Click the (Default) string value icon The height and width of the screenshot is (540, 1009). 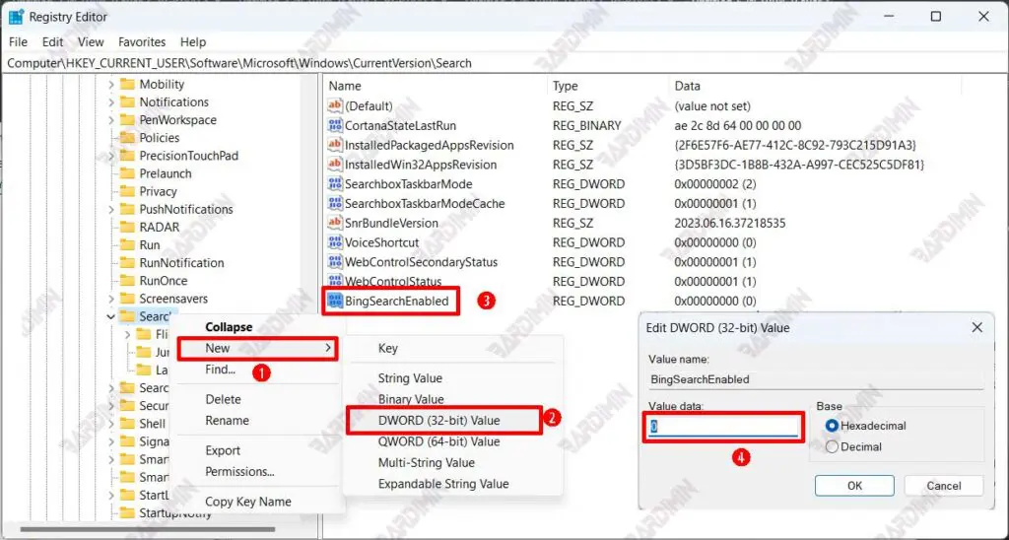(x=335, y=105)
